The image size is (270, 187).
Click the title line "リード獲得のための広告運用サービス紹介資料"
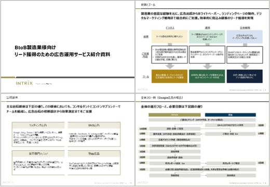[x=62, y=55]
